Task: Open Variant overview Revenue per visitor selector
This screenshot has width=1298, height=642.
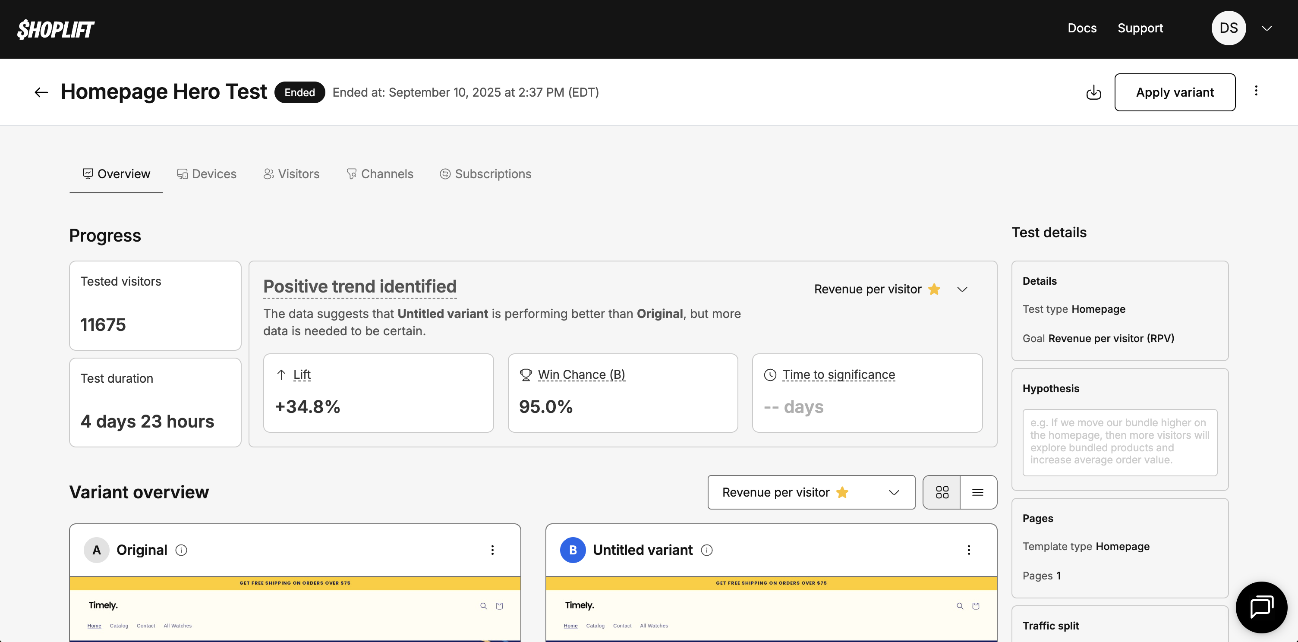Action: click(811, 492)
